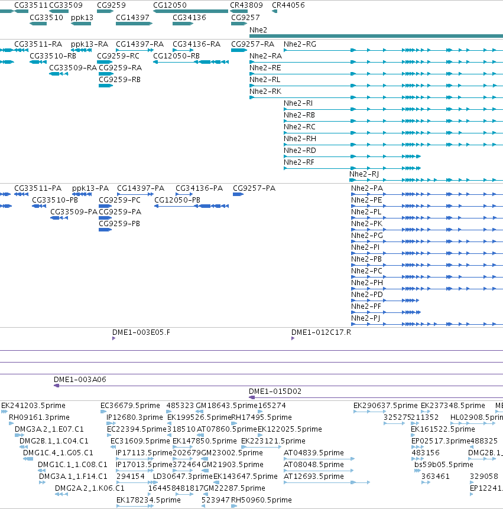Viewport: 503px width, 509px height.
Task: Select the CG33510 gene label
Action: click(x=47, y=18)
